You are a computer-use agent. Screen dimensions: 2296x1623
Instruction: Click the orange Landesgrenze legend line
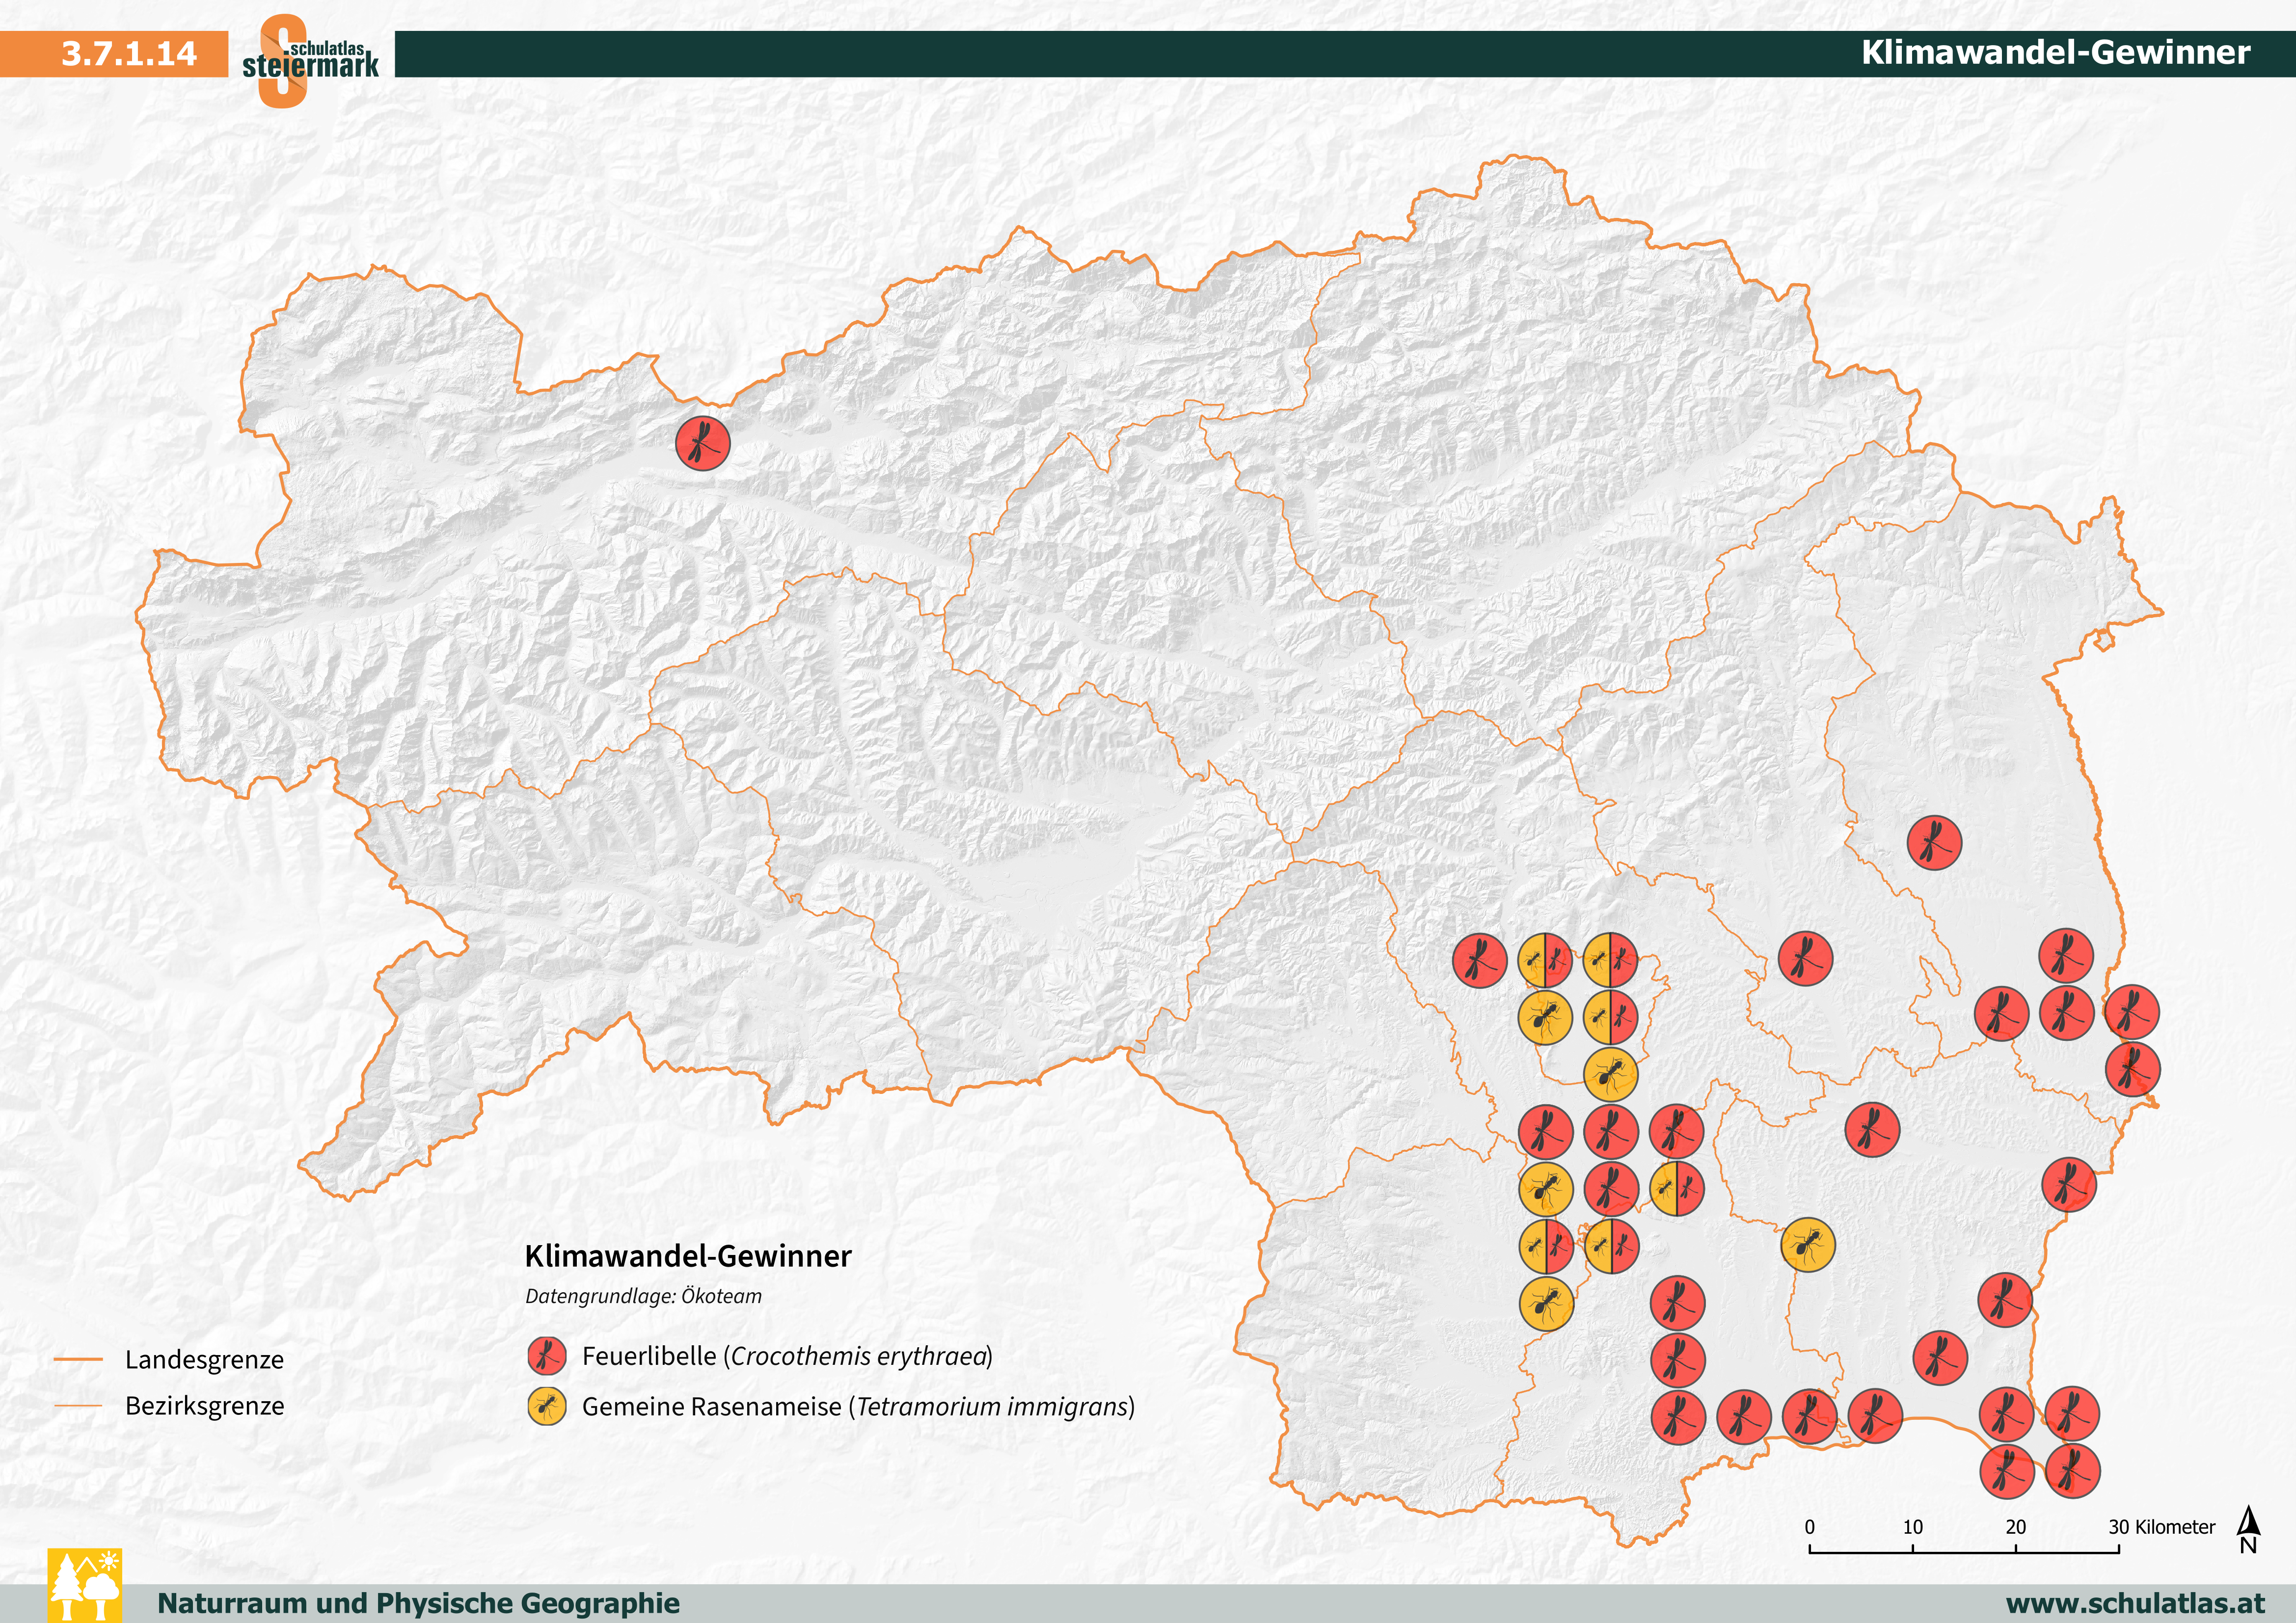[x=78, y=1359]
